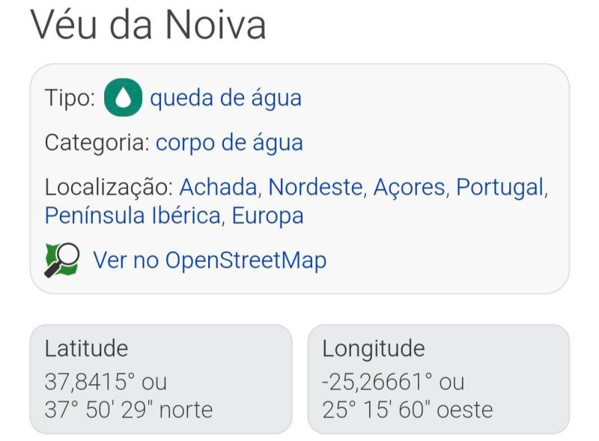
Task: Click the green water droplet waterfall icon
Action: 123,98
